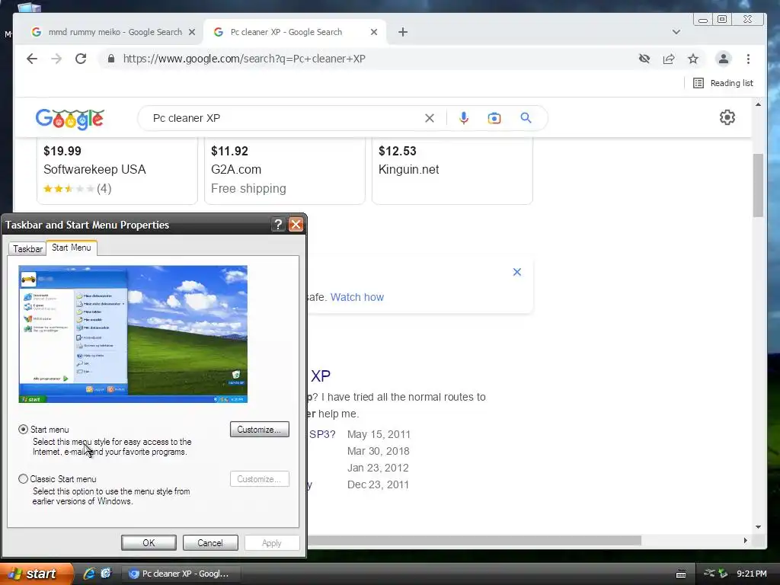Image resolution: width=780 pixels, height=585 pixels.
Task: Click the horizontal scrollbar right arrow
Action: pyautogui.click(x=745, y=540)
